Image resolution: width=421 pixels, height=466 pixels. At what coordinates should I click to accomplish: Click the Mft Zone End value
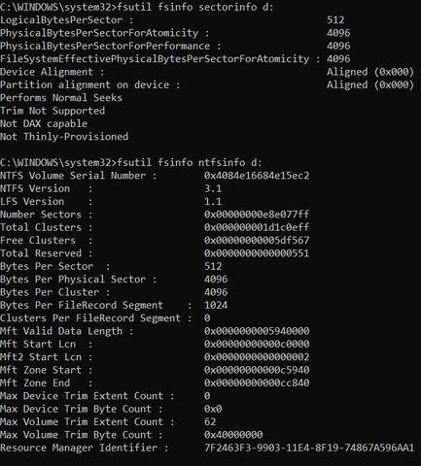coord(257,383)
